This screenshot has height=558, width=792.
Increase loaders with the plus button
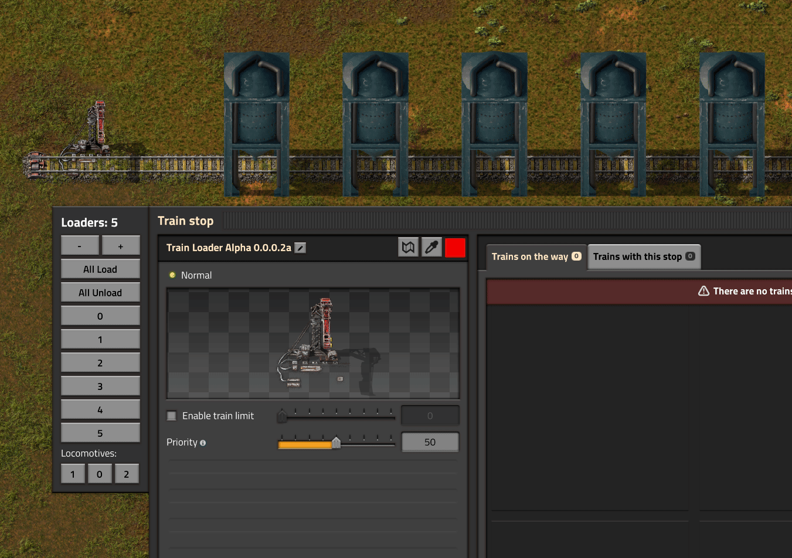(121, 246)
